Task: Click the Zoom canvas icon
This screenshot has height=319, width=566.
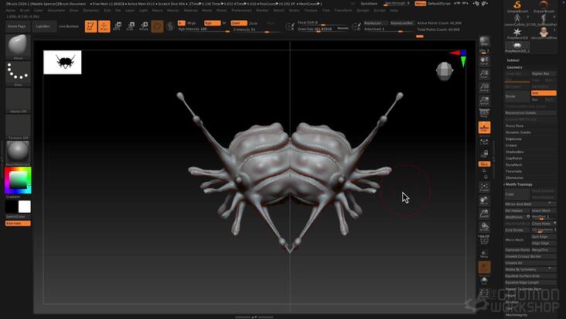Action: [484, 74]
